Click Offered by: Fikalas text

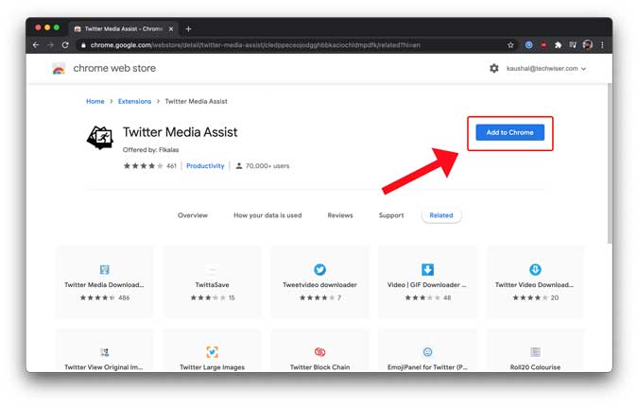(x=150, y=150)
